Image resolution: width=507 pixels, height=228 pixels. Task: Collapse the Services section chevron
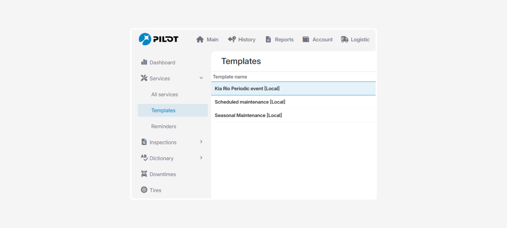201,78
